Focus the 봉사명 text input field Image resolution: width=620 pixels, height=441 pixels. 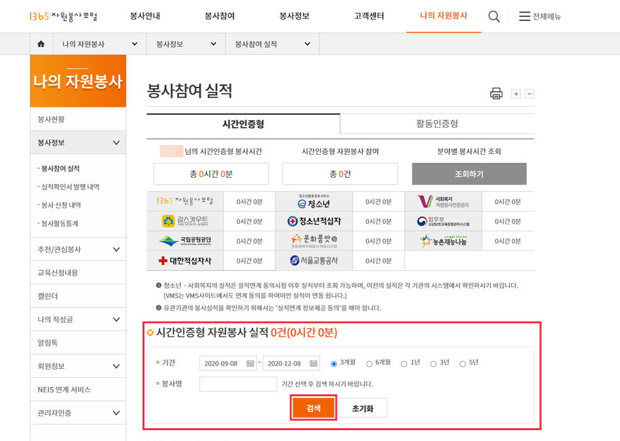tap(238, 384)
